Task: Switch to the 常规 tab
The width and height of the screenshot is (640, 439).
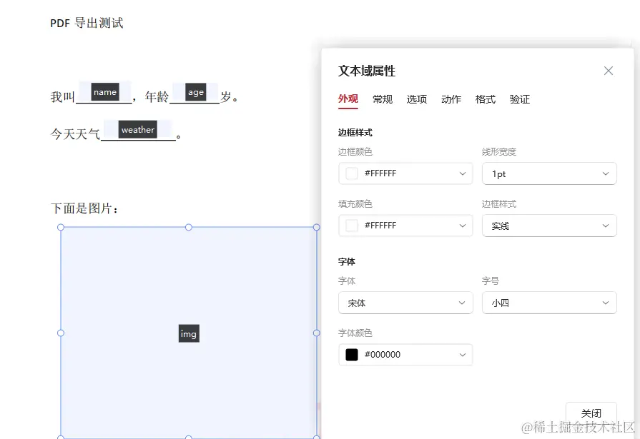Action: 383,99
